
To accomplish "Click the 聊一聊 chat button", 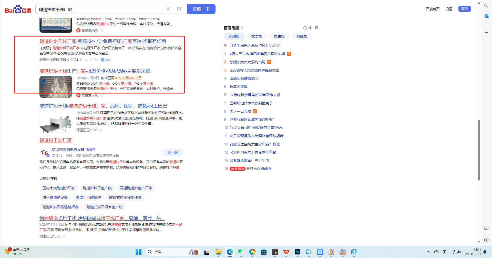I will pos(172,153).
